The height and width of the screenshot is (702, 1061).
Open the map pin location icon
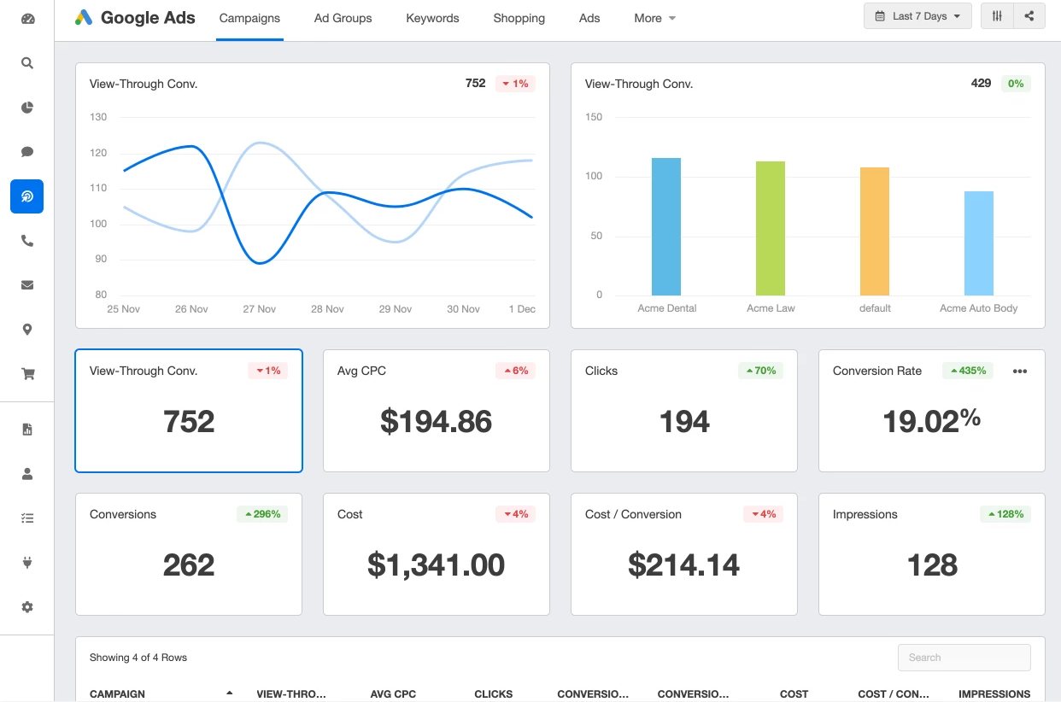pos(27,330)
